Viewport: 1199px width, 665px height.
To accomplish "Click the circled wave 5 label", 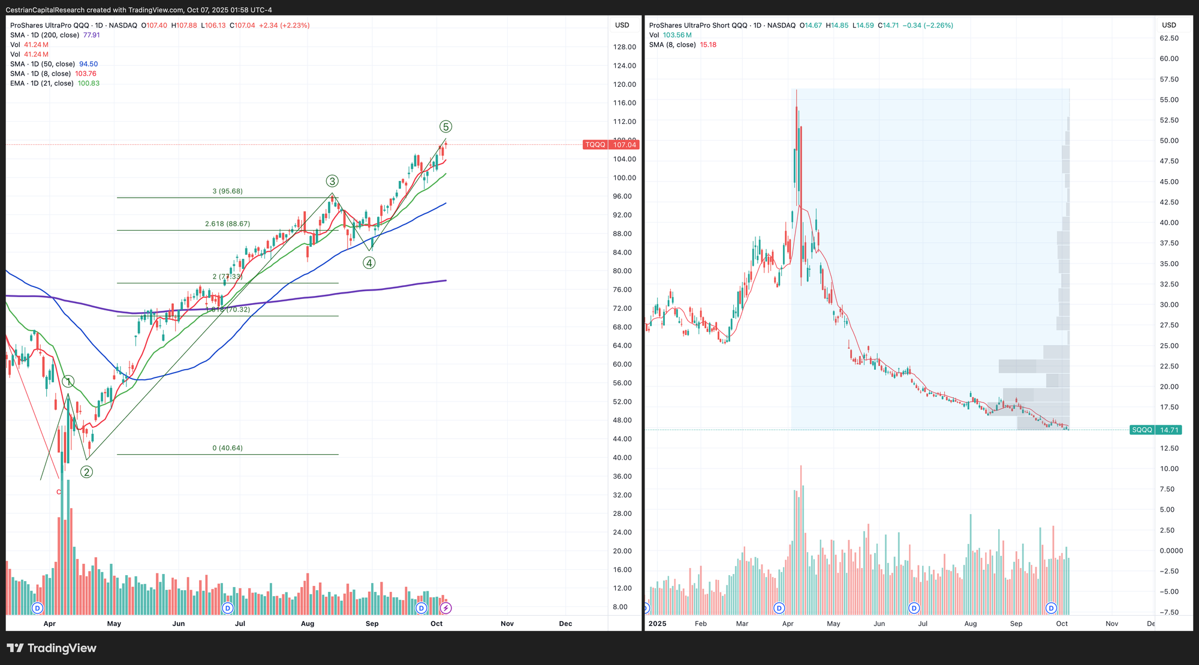I will [x=445, y=126].
